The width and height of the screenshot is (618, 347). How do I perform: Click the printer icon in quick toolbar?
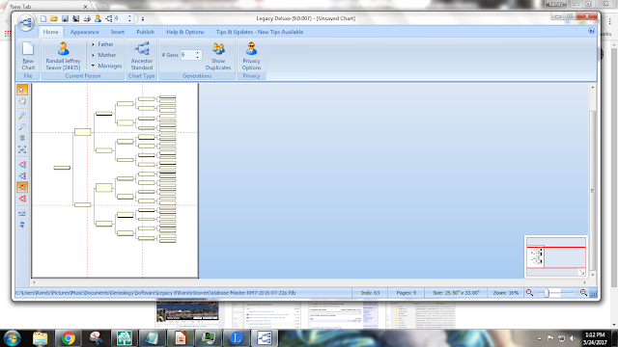(87, 18)
